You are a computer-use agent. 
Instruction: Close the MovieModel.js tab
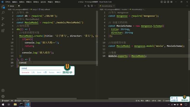[114, 6]
